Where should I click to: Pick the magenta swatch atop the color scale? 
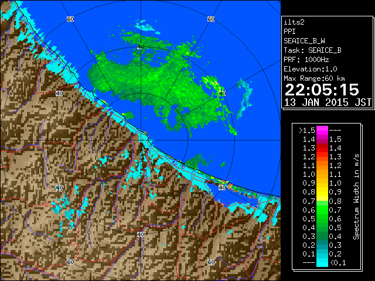322,131
